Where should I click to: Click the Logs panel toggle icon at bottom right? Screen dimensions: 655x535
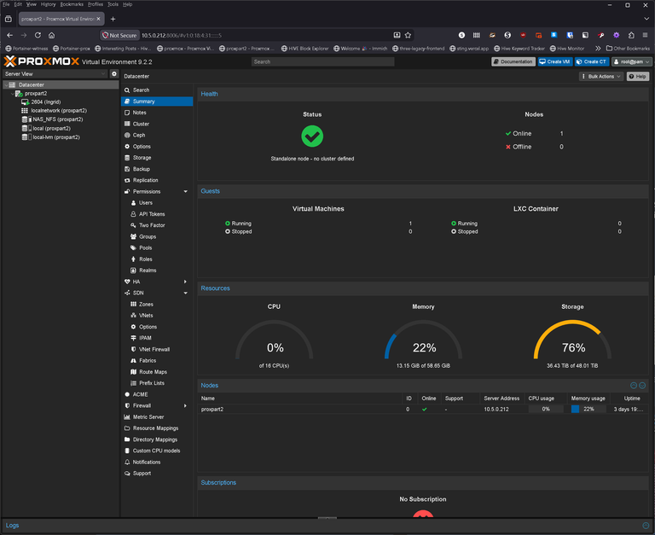click(x=646, y=526)
